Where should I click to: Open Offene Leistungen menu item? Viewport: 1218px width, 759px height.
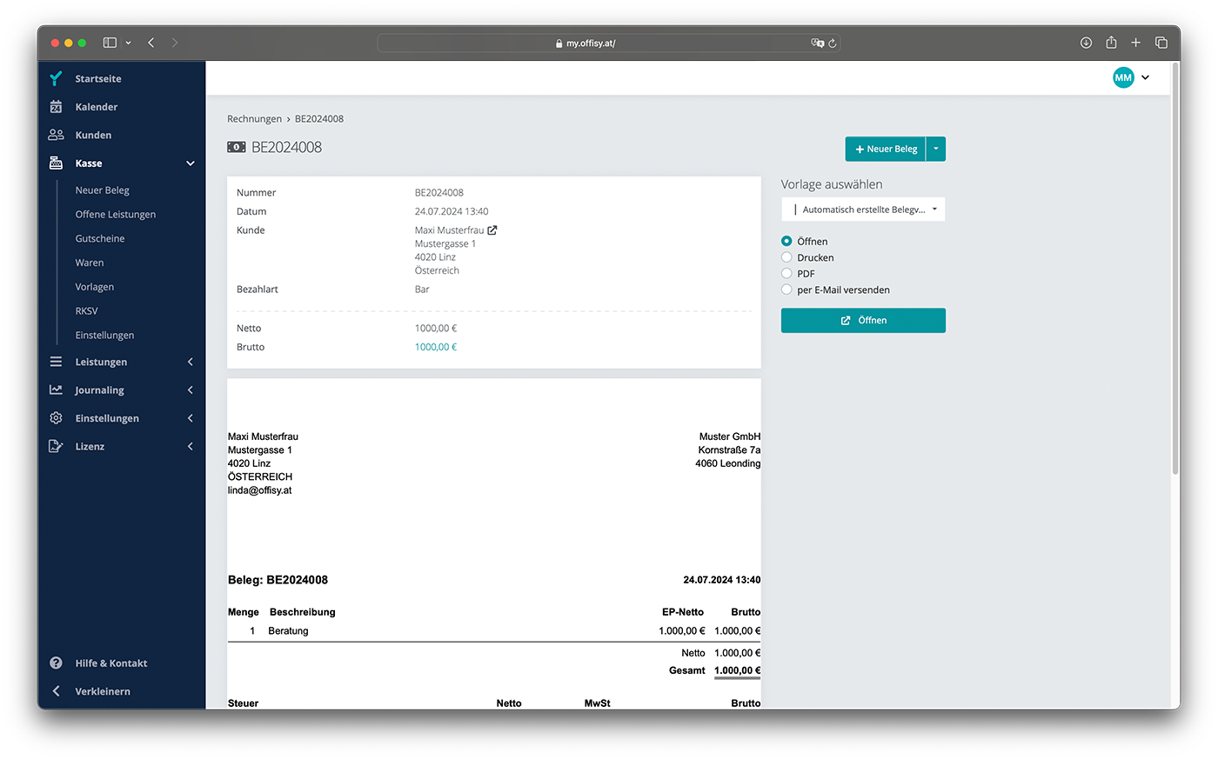point(116,215)
